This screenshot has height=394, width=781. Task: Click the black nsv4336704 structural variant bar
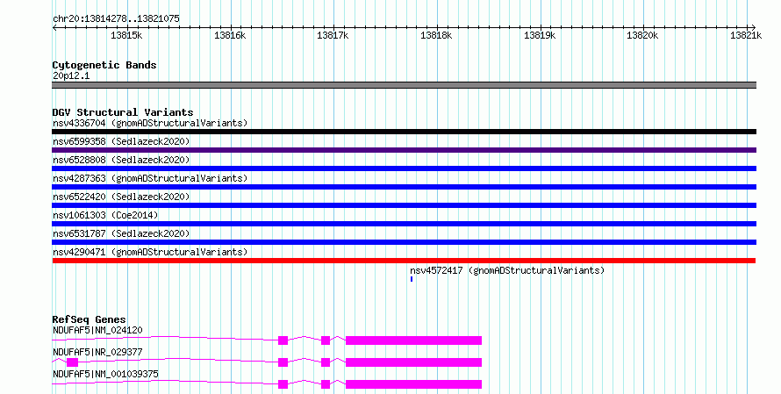(404, 132)
